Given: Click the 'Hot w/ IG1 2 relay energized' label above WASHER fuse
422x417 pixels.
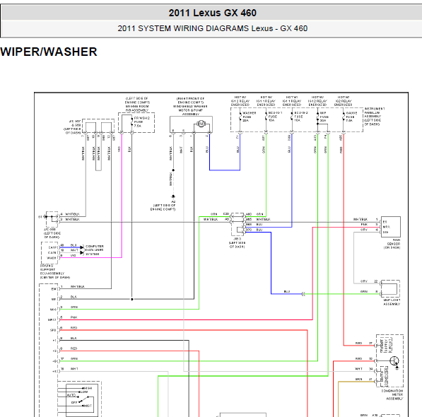Looking at the screenshot, I should 240,101.
